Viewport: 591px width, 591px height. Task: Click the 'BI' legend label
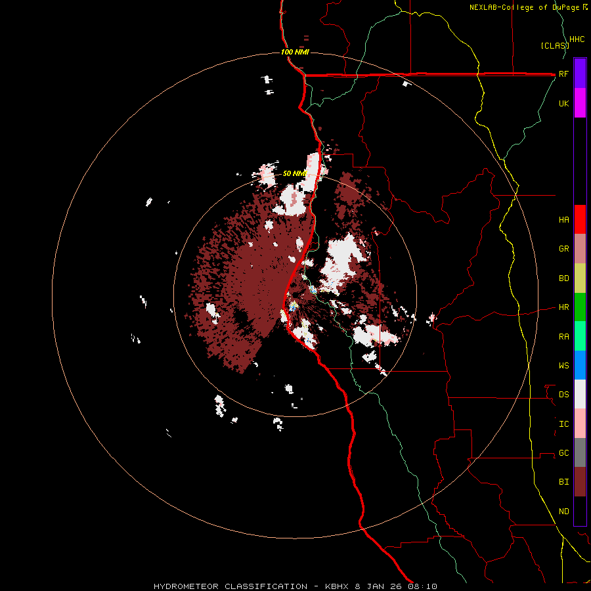point(564,482)
